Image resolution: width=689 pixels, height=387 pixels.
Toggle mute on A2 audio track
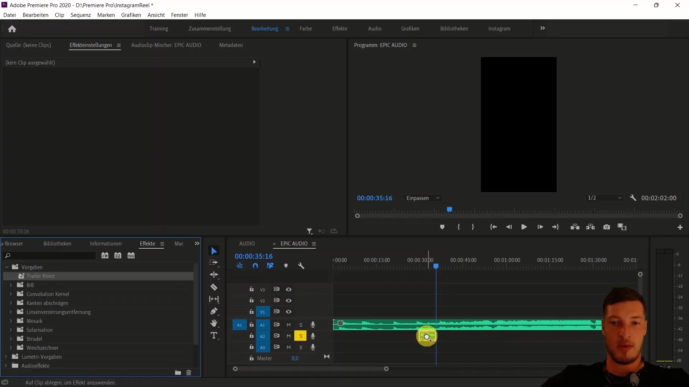pyautogui.click(x=289, y=336)
